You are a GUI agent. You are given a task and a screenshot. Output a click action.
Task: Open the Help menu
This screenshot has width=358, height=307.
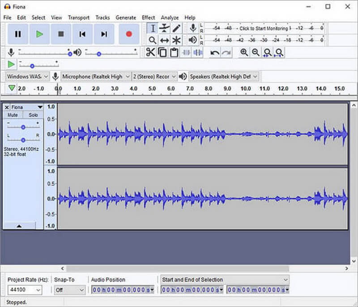(190, 17)
